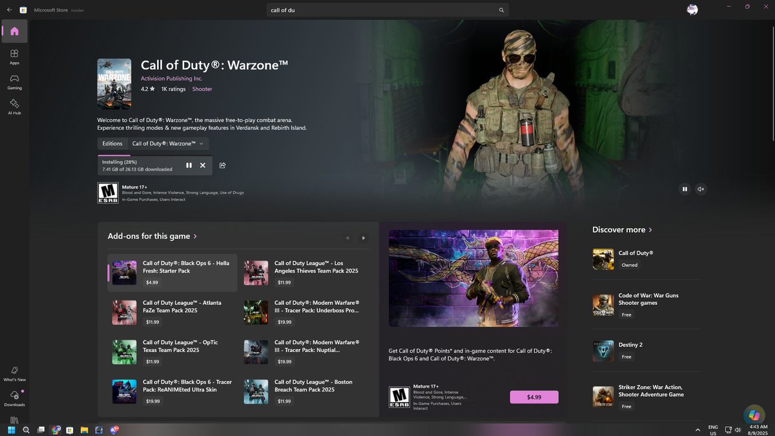The image size is (775, 436).
Task: Show hidden system tray icons
Action: click(x=697, y=430)
